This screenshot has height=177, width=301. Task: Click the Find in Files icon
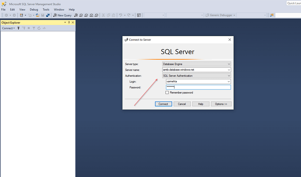click(272, 15)
